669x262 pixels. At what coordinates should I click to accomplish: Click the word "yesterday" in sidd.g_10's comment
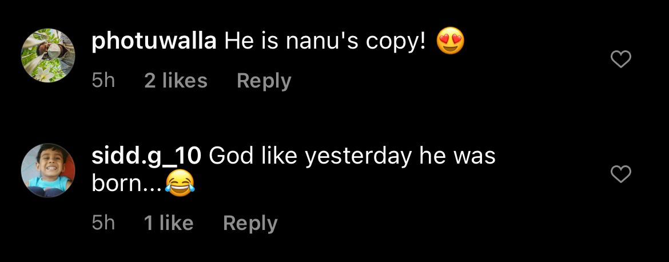click(357, 157)
